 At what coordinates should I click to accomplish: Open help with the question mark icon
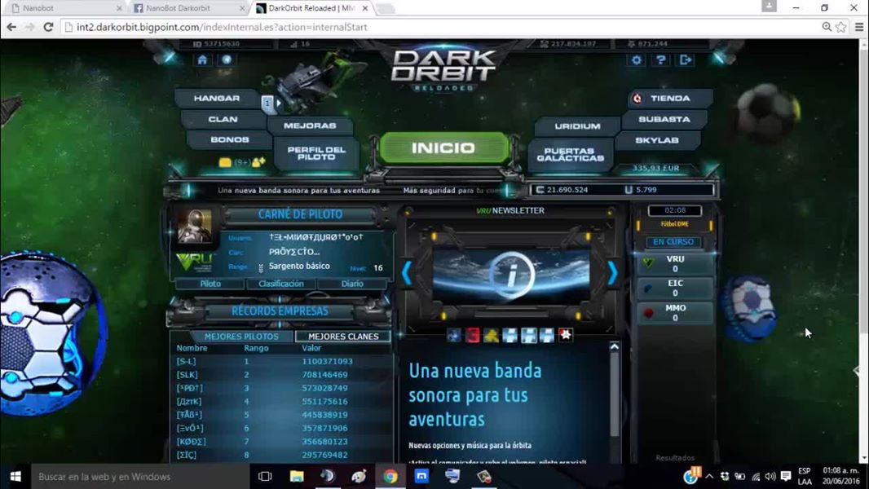[x=661, y=59]
